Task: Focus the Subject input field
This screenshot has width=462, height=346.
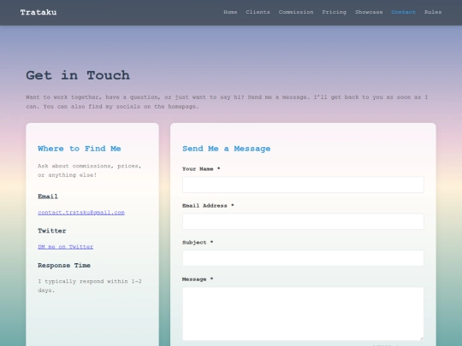Action: tap(303, 258)
